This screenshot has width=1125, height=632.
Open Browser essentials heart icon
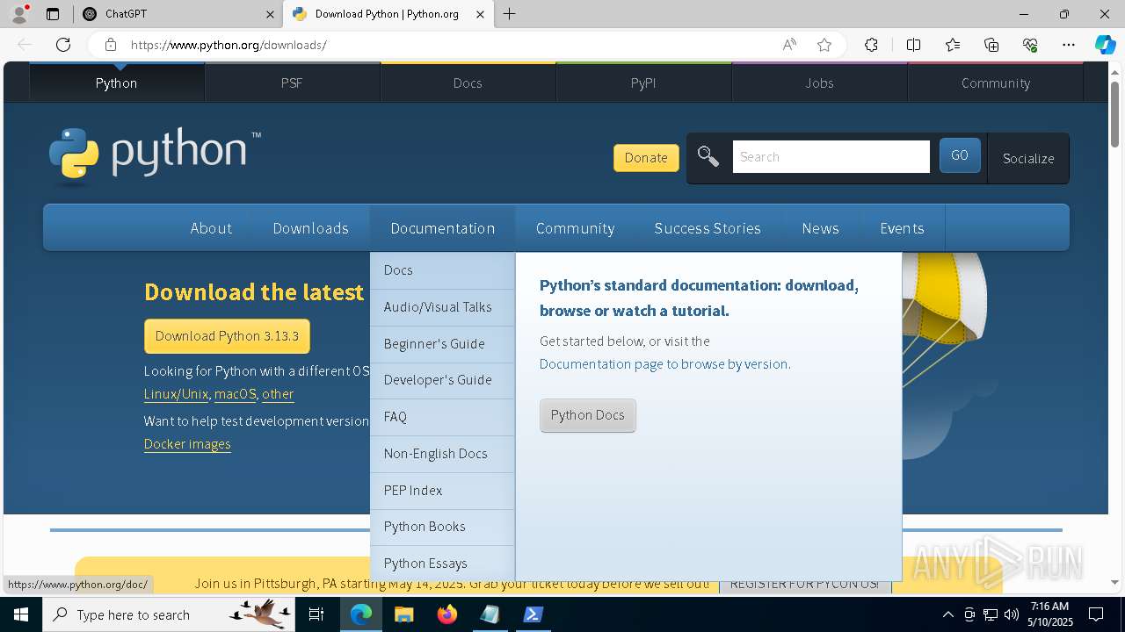click(x=1030, y=45)
